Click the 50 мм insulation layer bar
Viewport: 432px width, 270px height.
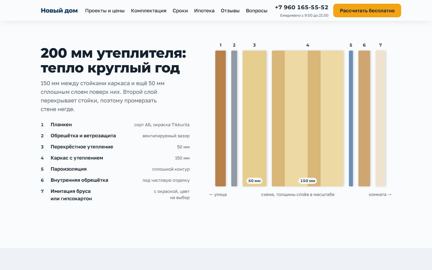(x=254, y=118)
